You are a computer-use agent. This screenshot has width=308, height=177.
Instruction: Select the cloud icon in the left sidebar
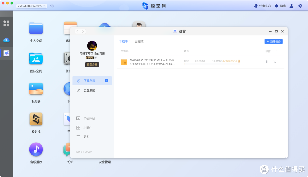(x=6, y=40)
